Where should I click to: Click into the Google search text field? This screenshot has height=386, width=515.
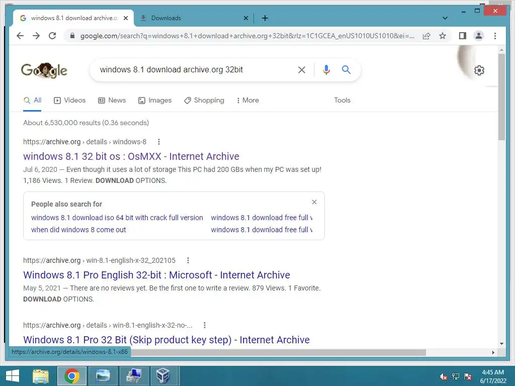(x=194, y=69)
